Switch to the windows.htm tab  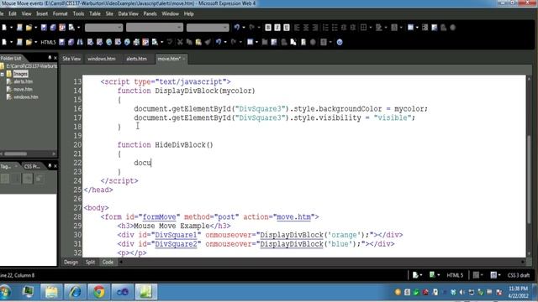point(101,59)
